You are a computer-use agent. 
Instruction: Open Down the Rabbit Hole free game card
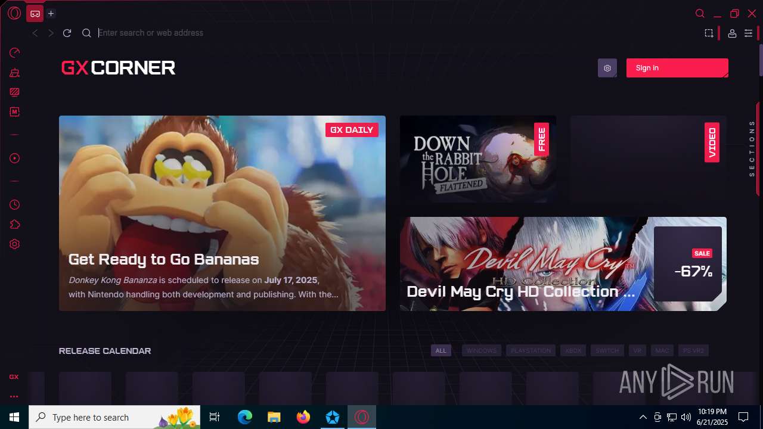point(478,159)
